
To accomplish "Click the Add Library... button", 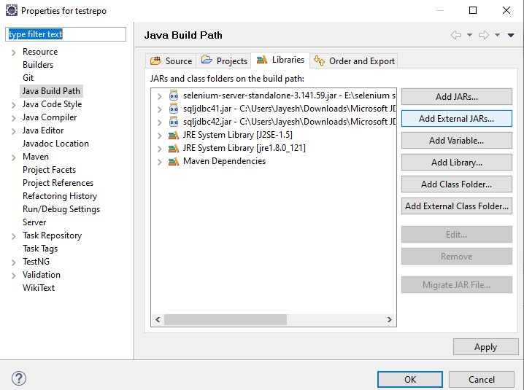I will click(457, 163).
